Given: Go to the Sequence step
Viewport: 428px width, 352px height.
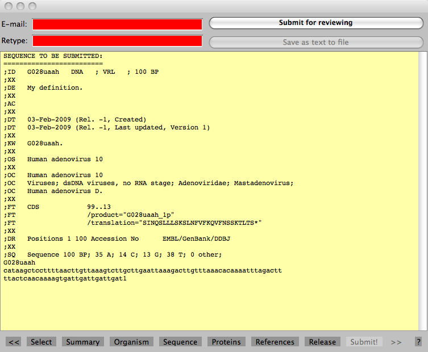Looking at the screenshot, I should coord(180,342).
